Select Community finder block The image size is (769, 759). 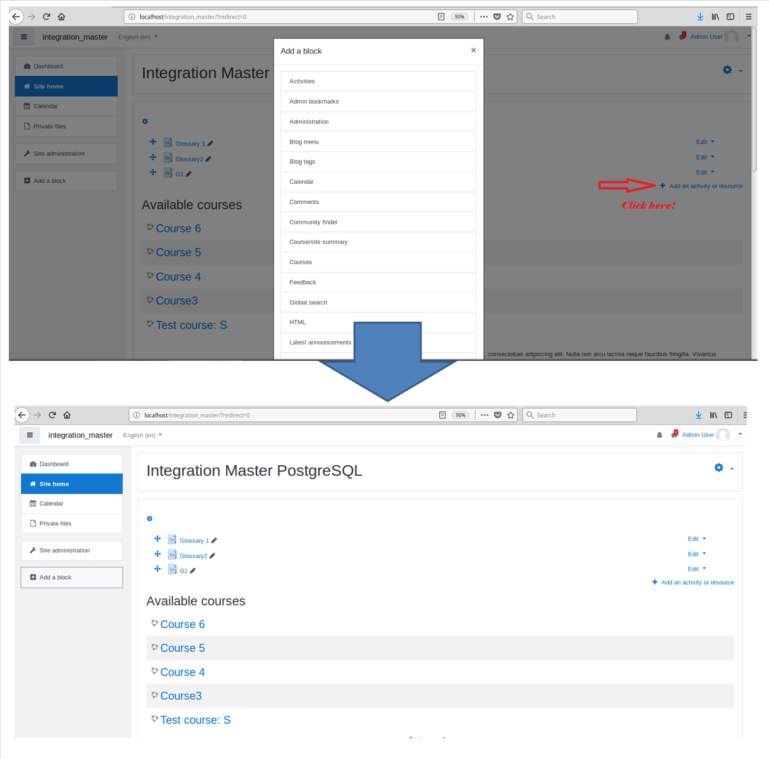click(x=378, y=222)
